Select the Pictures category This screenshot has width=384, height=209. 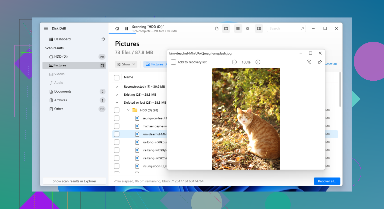[x=74, y=65]
